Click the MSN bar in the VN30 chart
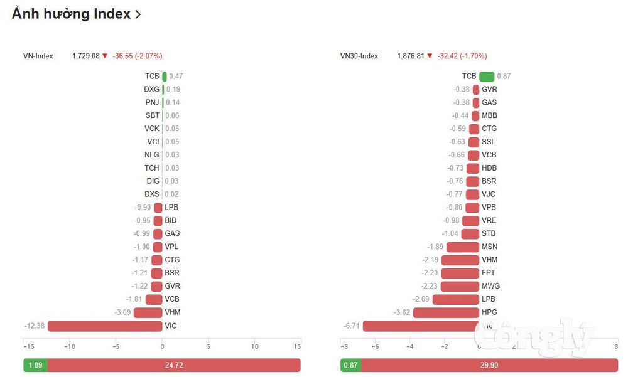The height and width of the screenshot is (377, 628). [463, 247]
